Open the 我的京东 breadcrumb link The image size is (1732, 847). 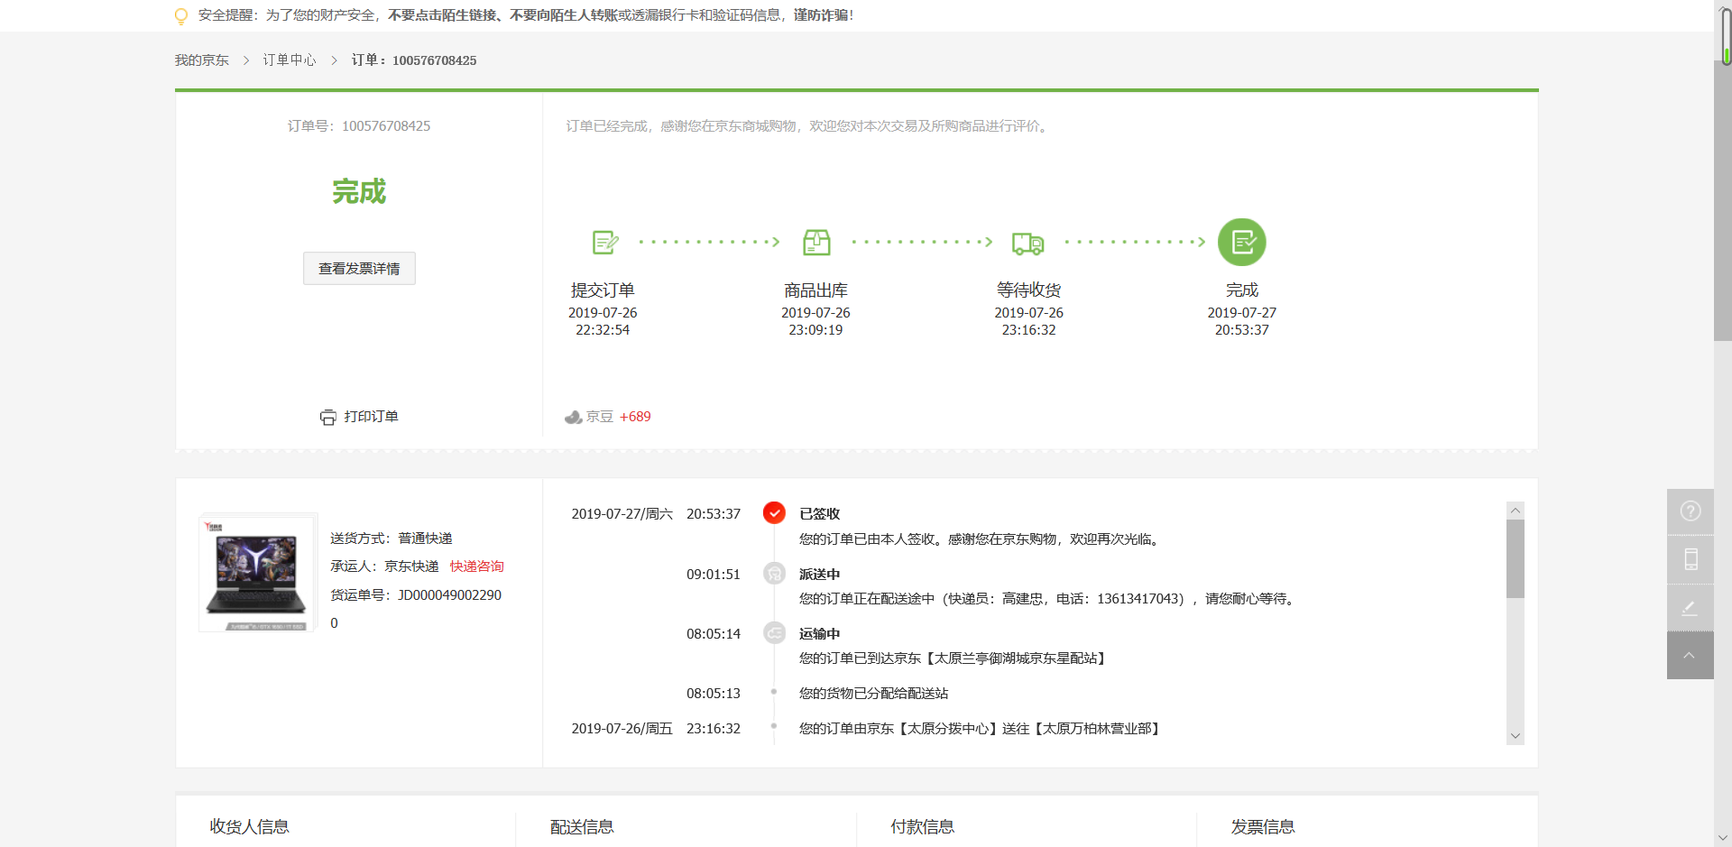(201, 60)
